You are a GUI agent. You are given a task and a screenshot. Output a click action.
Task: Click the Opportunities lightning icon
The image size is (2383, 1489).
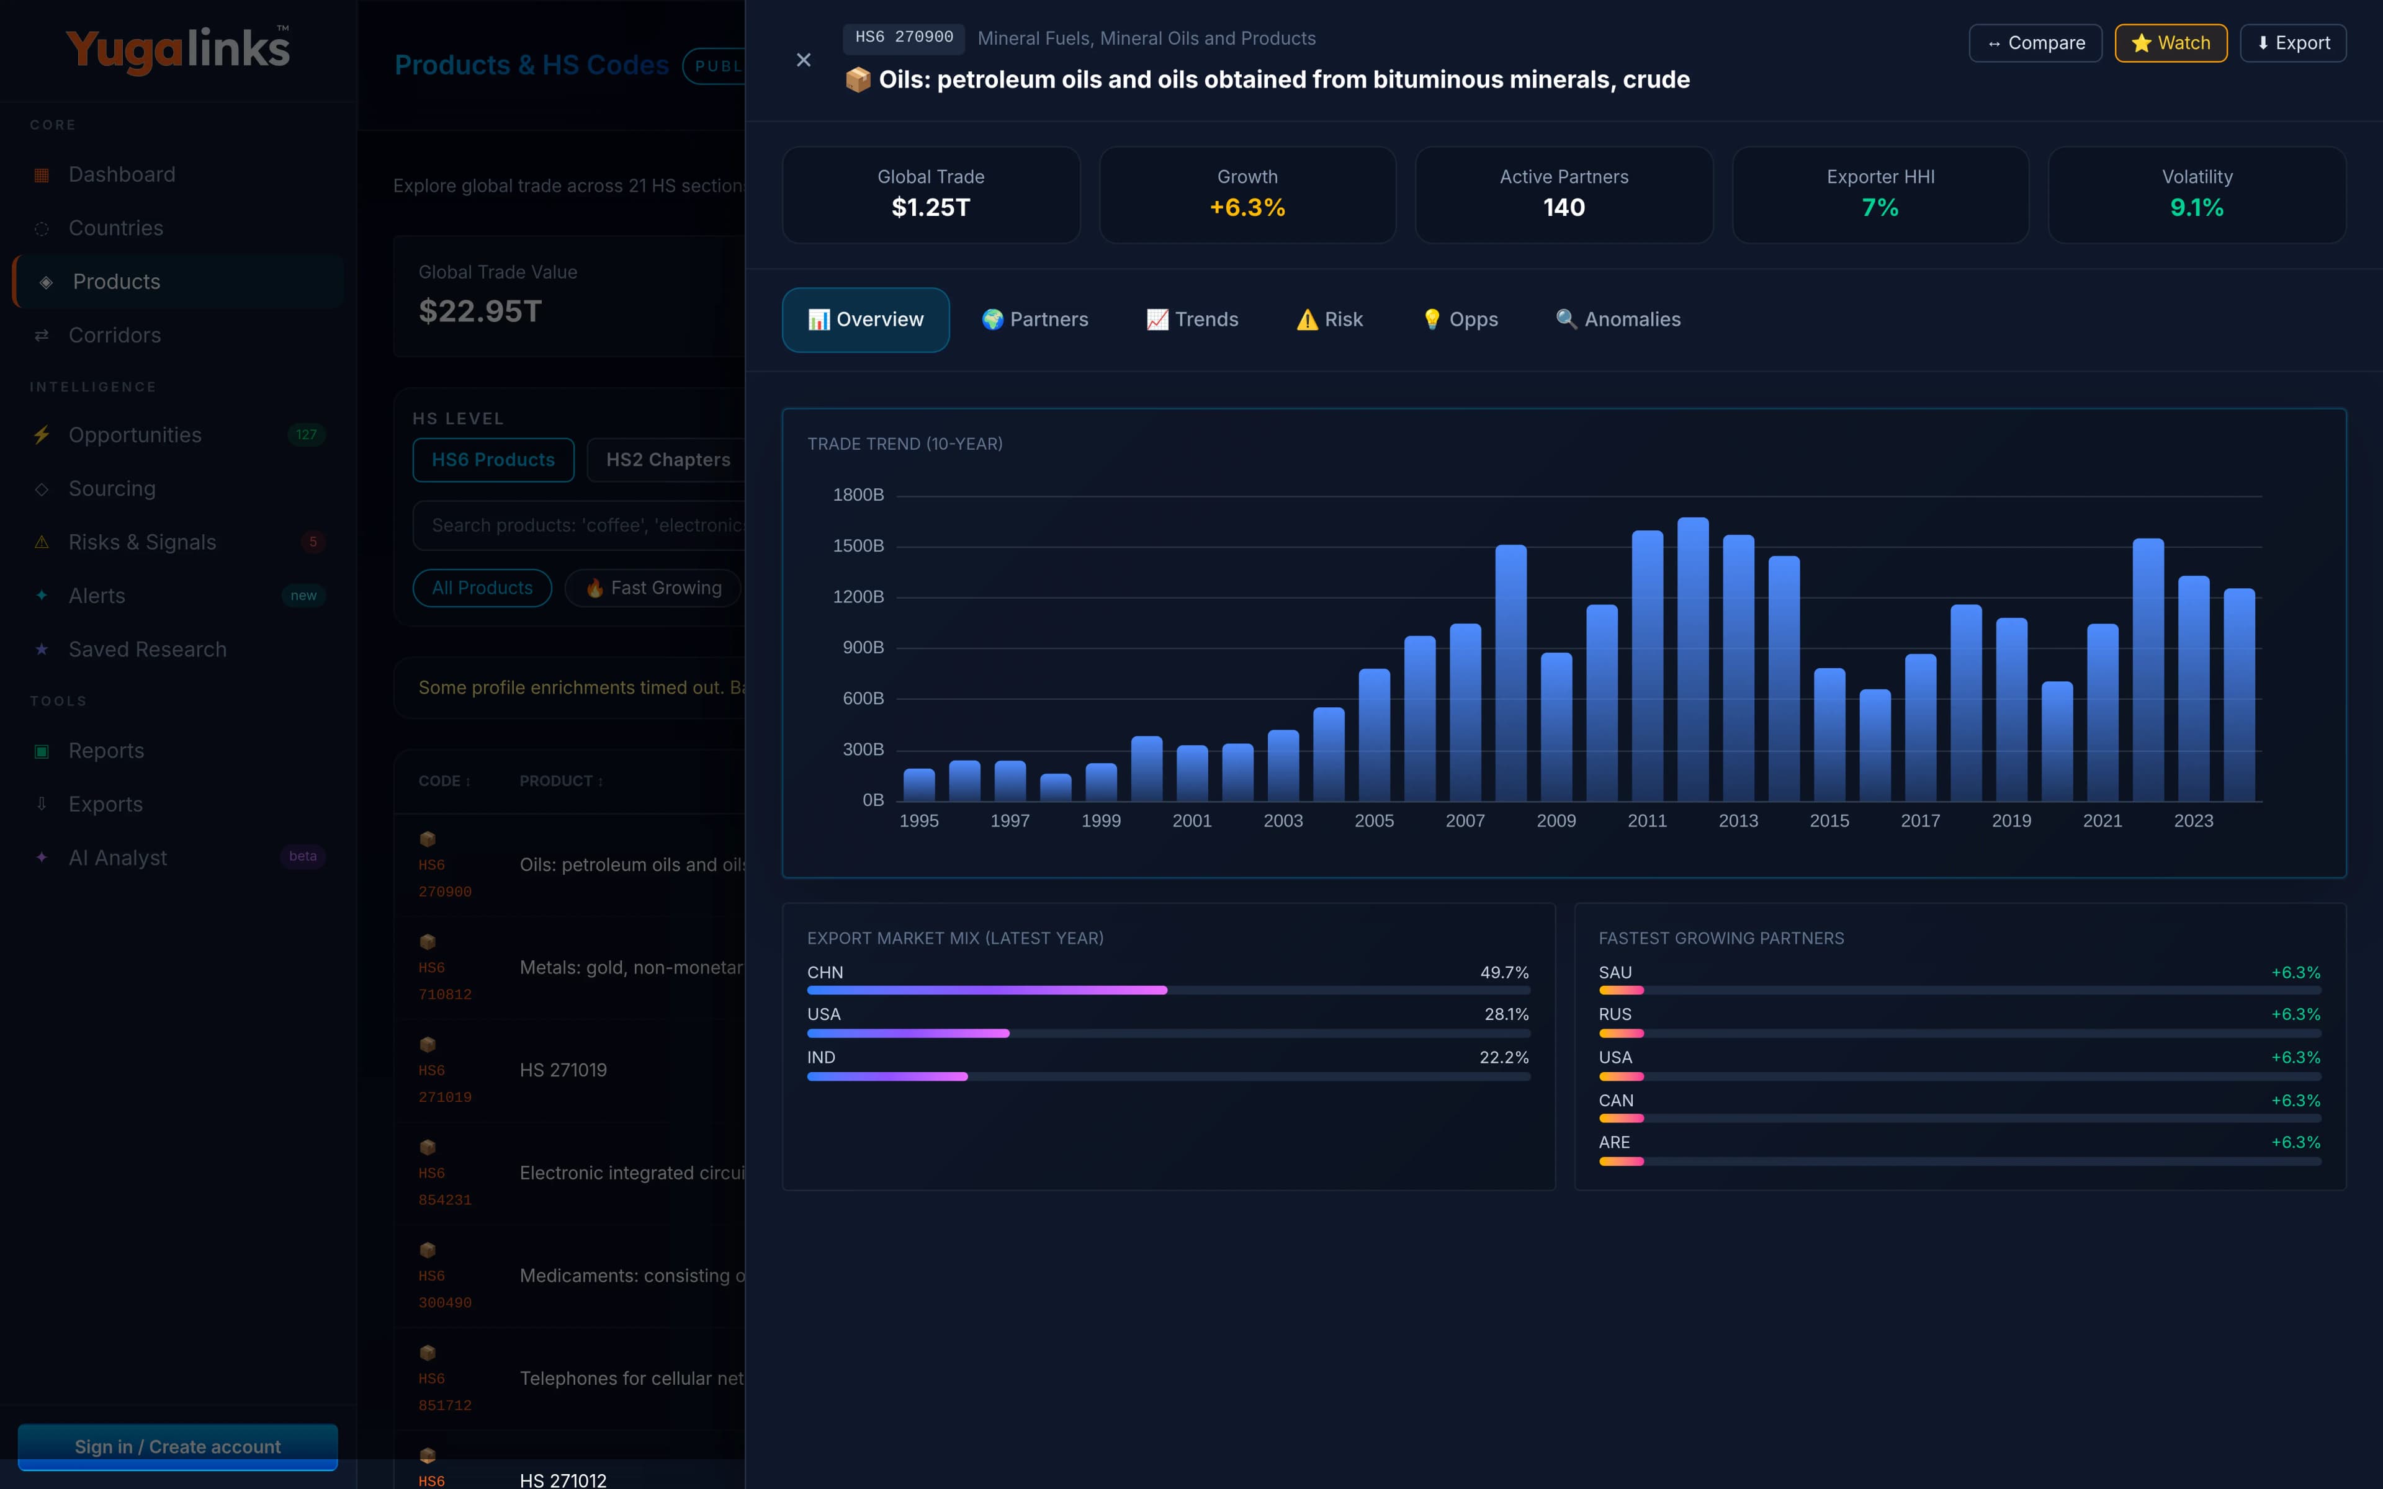42,436
